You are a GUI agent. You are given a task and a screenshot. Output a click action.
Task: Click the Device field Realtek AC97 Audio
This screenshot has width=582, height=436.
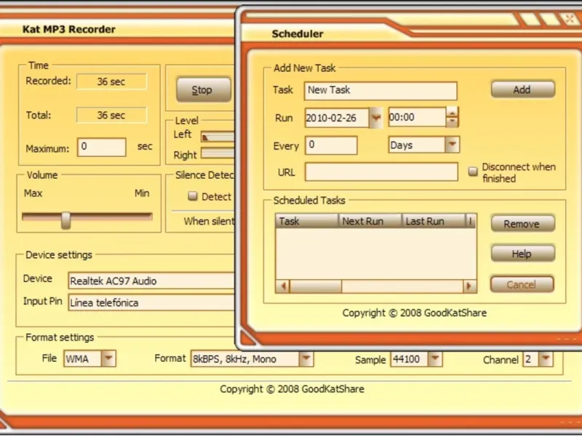click(x=151, y=280)
